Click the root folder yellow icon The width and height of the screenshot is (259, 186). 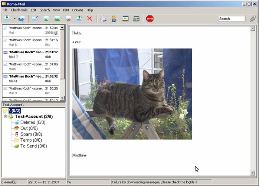pyautogui.click(x=5, y=111)
